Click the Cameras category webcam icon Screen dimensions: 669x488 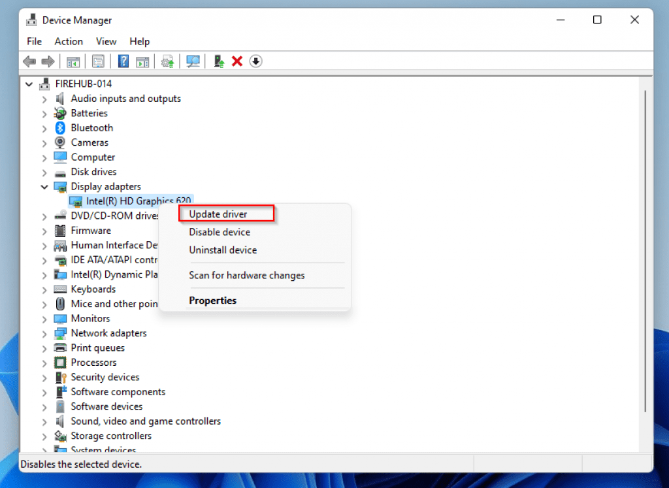pos(60,142)
